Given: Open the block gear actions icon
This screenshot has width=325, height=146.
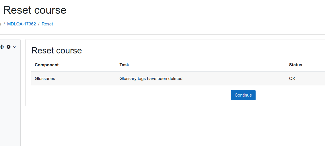Looking at the screenshot, I should tap(9, 47).
